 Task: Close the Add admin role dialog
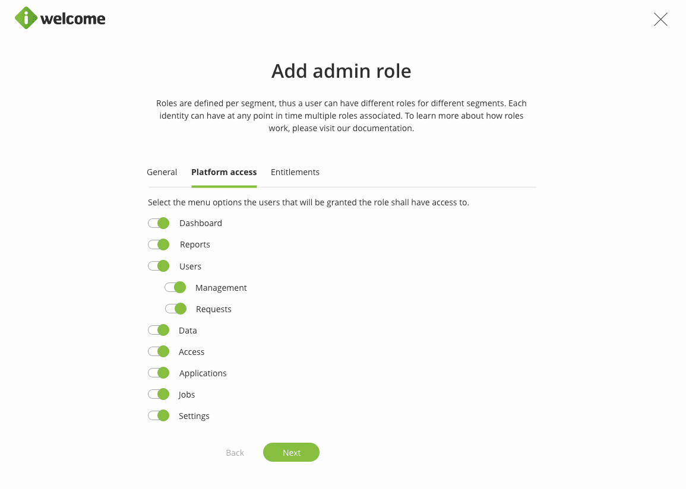click(x=660, y=20)
